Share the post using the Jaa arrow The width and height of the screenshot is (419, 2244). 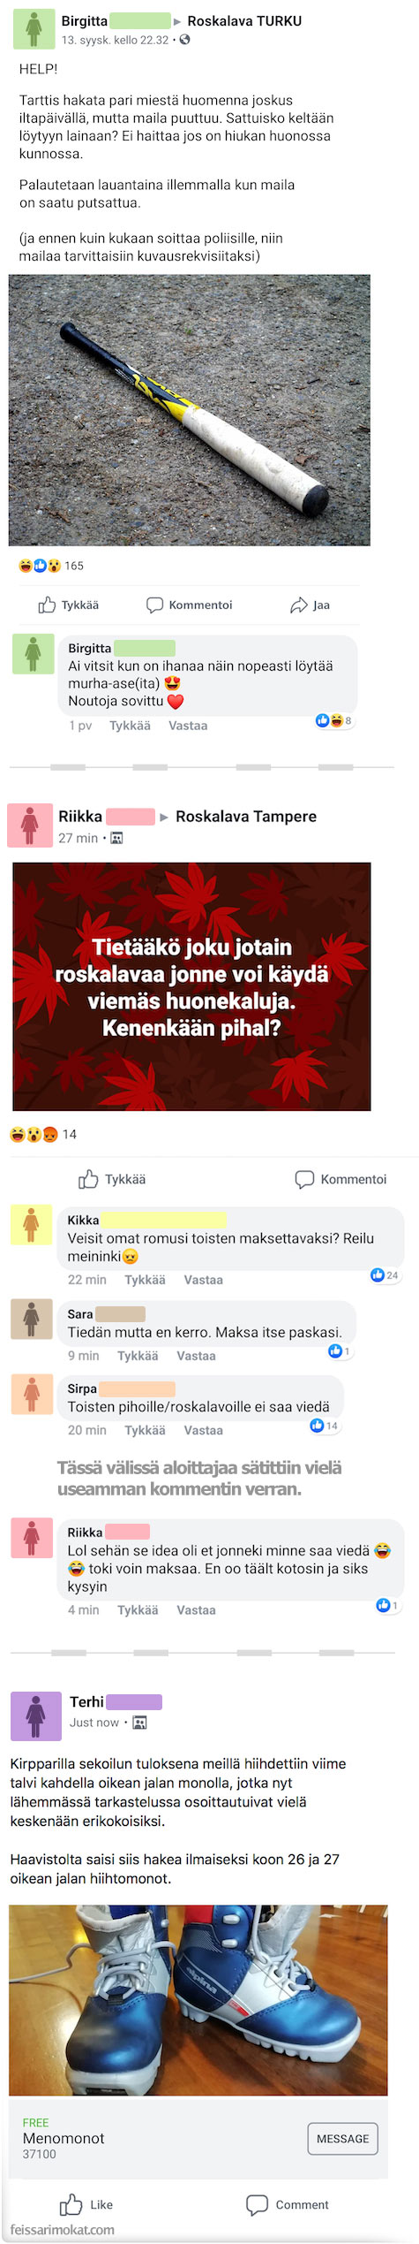310,605
